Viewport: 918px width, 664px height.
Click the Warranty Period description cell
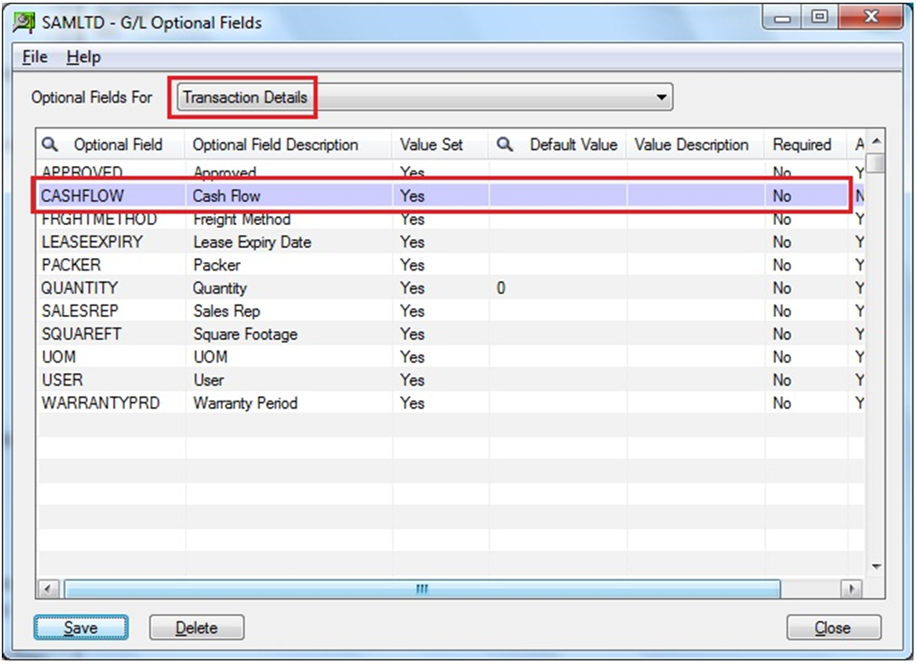tap(288, 403)
